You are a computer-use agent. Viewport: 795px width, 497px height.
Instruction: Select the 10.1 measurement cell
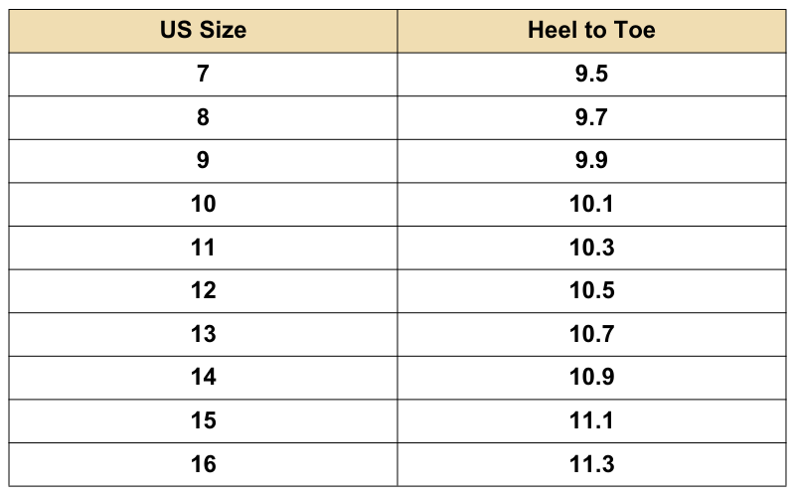click(x=591, y=204)
